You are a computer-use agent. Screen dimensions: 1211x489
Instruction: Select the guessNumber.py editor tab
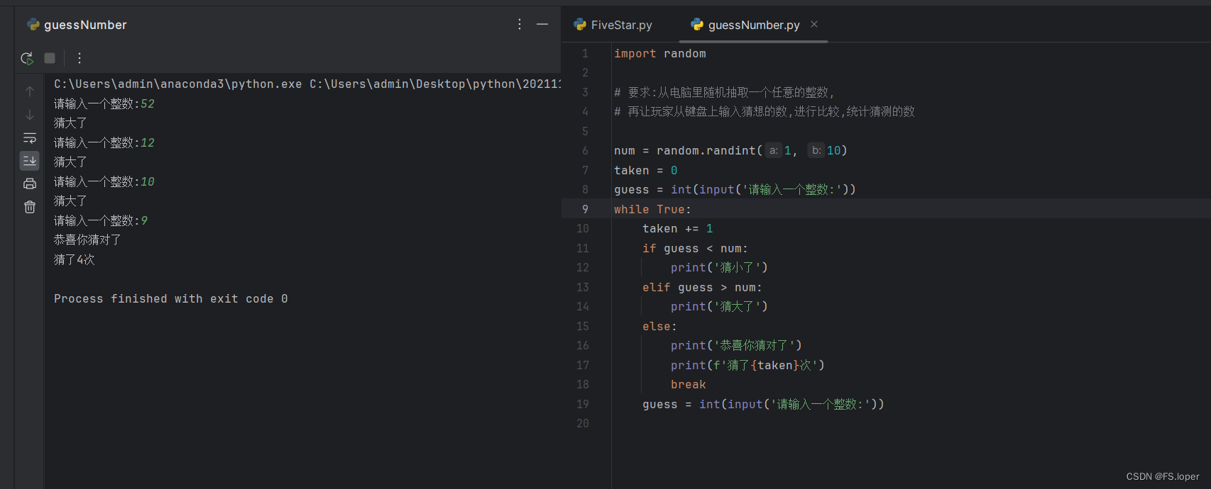point(746,25)
